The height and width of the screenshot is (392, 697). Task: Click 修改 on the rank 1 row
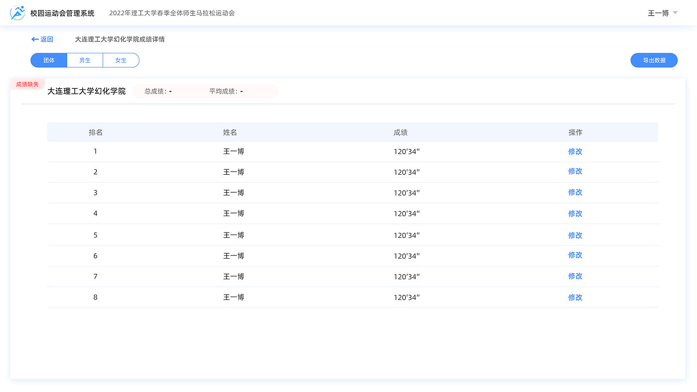click(x=575, y=151)
